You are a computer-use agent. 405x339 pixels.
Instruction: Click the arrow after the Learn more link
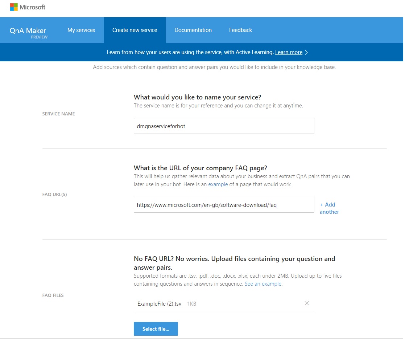[x=306, y=52]
